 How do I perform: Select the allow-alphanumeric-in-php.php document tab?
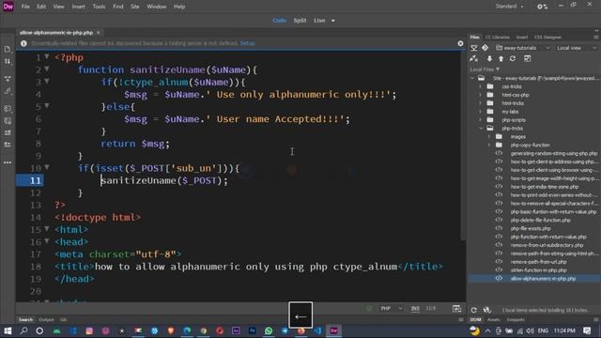tap(56, 33)
